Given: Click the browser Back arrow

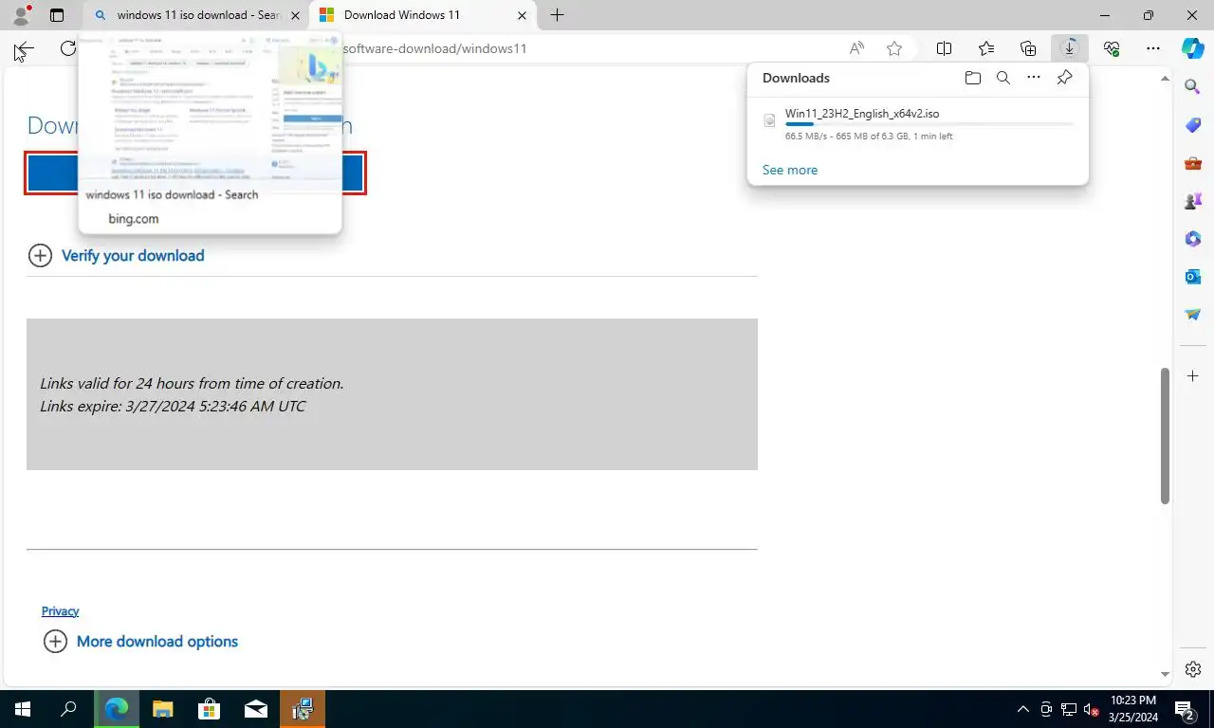Looking at the screenshot, I should 24,48.
